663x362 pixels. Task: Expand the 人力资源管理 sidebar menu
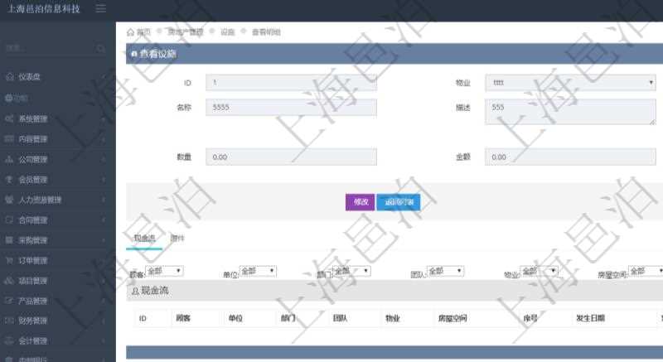coord(51,200)
